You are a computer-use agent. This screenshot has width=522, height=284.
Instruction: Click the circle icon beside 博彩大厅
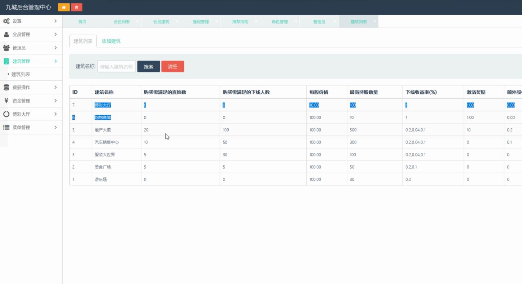(6, 114)
